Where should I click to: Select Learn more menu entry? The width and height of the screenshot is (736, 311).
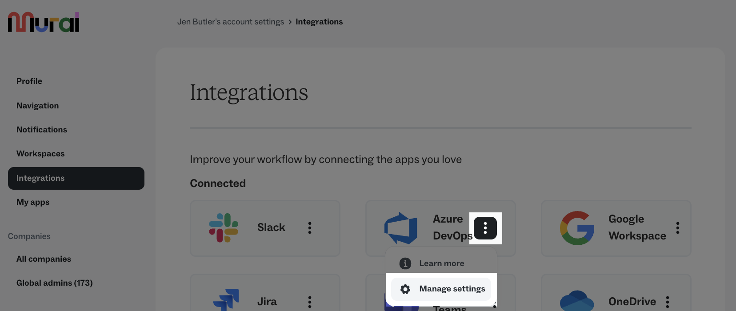click(x=441, y=263)
